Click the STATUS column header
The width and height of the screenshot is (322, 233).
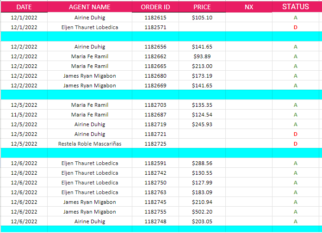pyautogui.click(x=296, y=7)
